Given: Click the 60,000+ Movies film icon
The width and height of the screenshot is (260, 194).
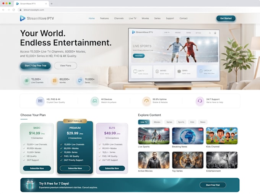Looking at the screenshot, I should pyautogui.click(x=55, y=81).
